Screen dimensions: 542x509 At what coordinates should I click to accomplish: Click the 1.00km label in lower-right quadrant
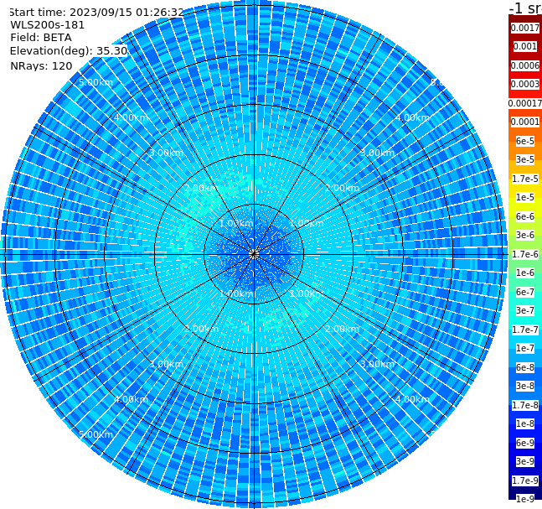tap(307, 293)
